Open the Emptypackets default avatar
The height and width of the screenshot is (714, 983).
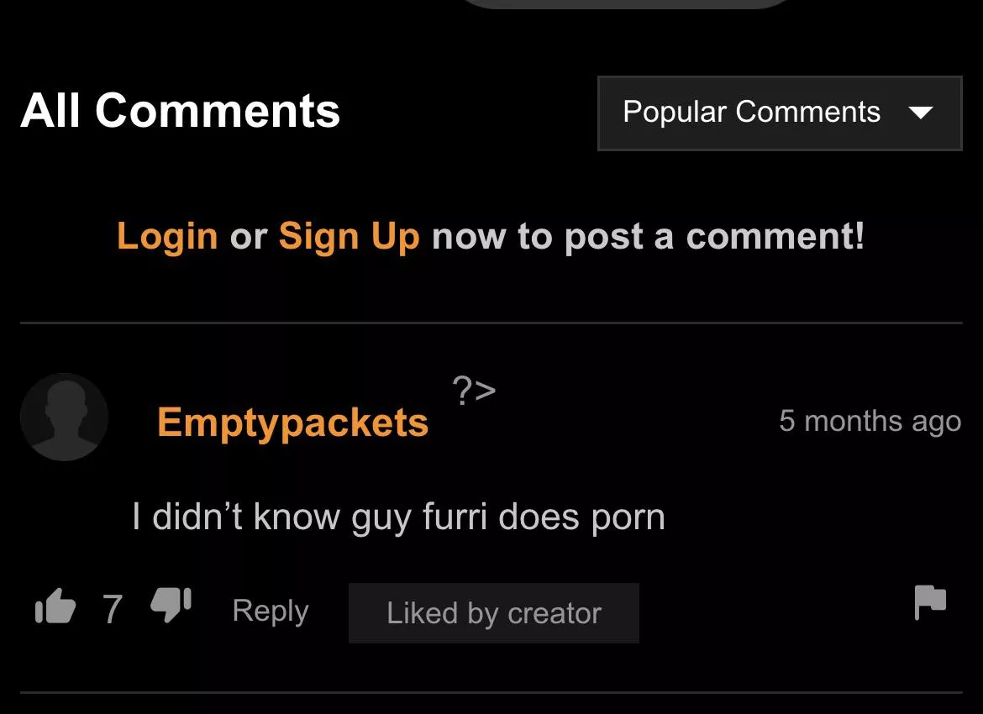point(65,417)
